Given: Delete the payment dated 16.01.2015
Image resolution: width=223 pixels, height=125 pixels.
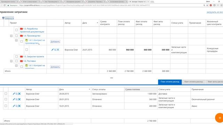Looking at the screenshot, I should click(x=20, y=106).
